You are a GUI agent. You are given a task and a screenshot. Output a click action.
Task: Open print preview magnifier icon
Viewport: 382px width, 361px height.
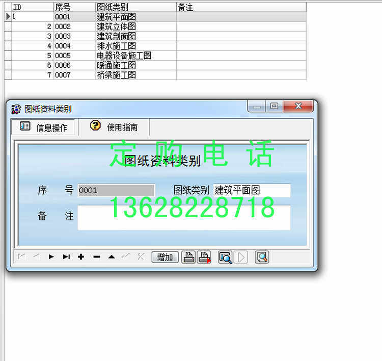(225, 257)
